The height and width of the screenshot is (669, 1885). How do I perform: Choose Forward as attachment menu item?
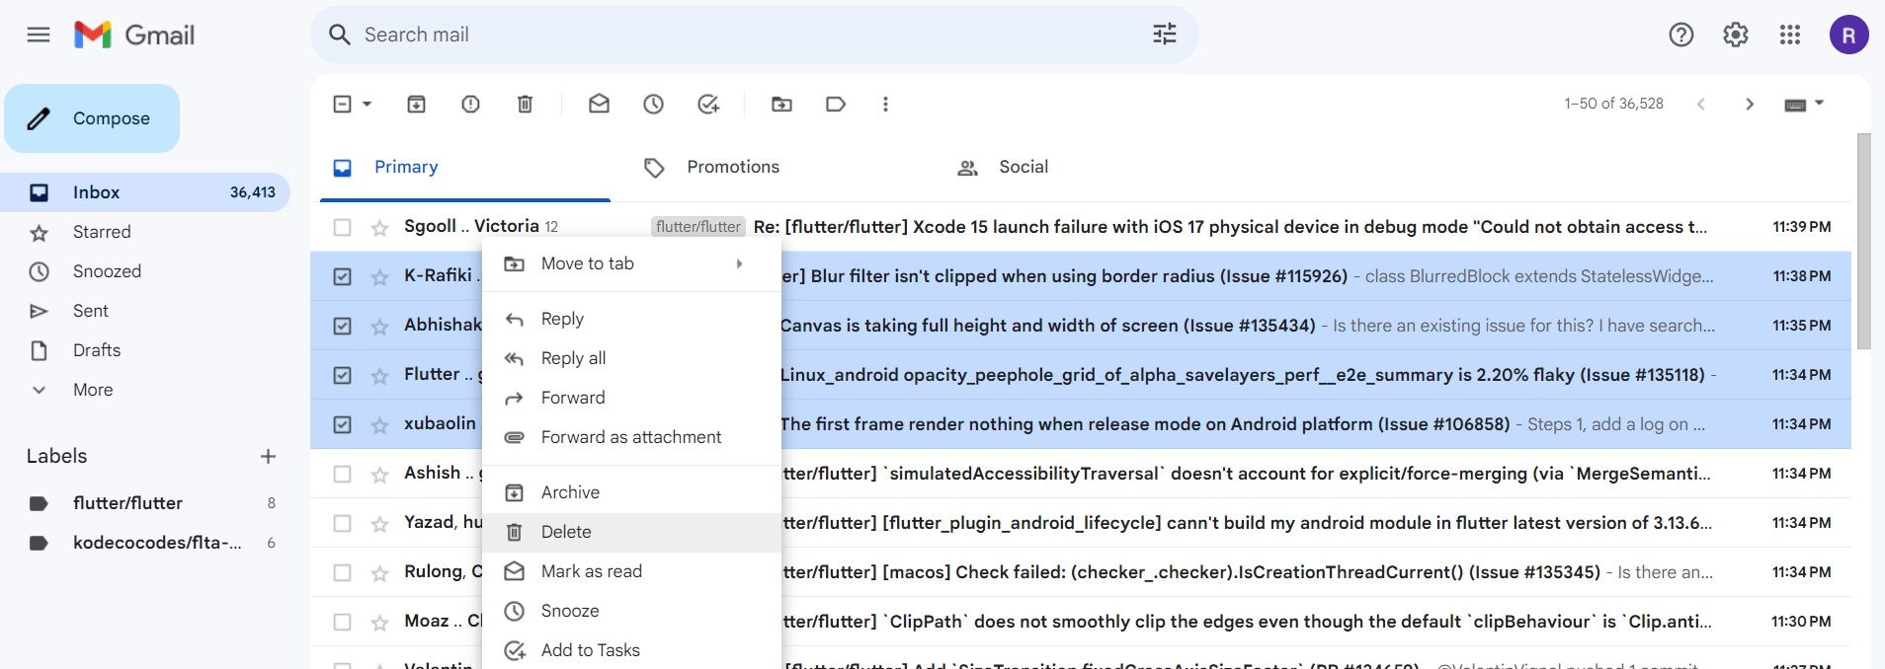point(631,437)
